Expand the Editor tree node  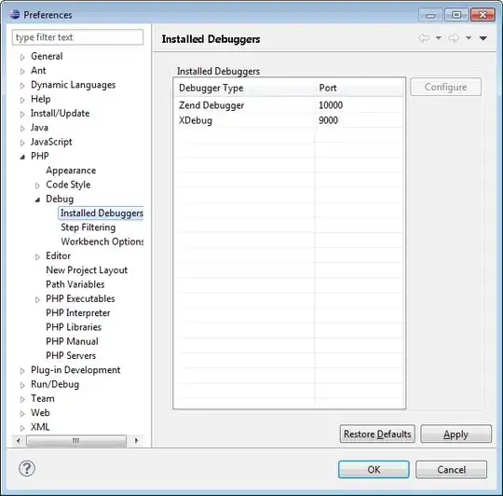(37, 256)
